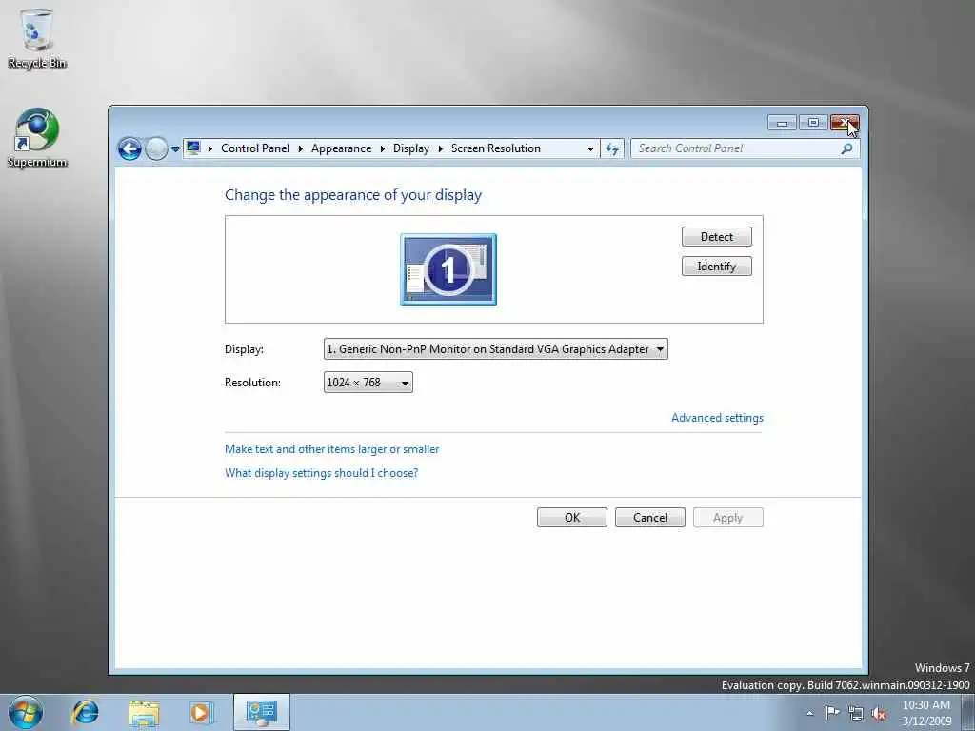Open Advanced settings link

coord(717,418)
